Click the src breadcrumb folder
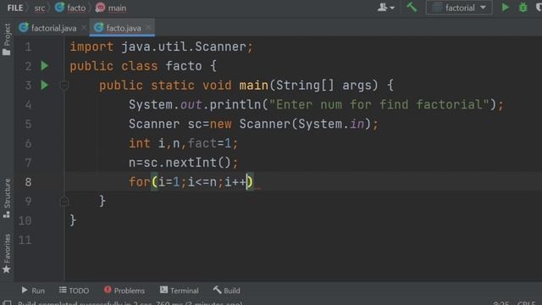The image size is (542, 305). [x=40, y=8]
